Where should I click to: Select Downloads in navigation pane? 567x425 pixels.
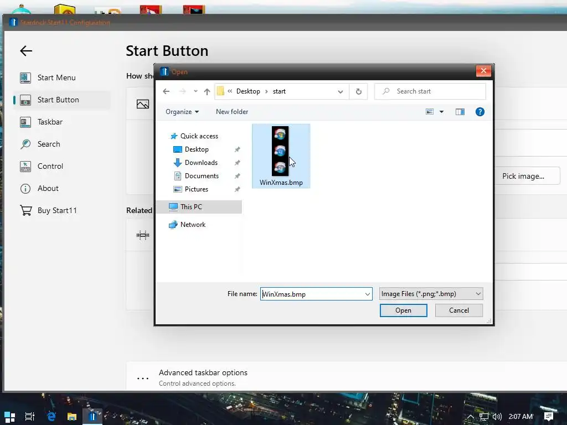coord(201,163)
